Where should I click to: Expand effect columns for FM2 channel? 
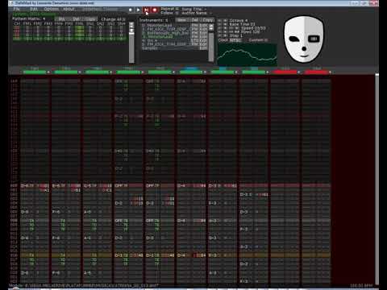pos(80,72)
